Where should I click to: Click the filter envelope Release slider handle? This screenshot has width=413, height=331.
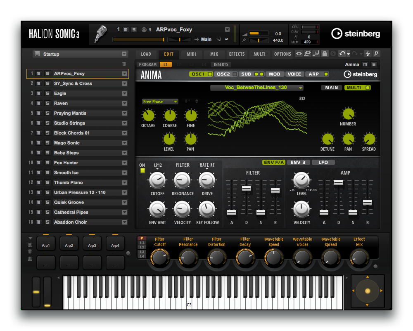tap(275, 191)
